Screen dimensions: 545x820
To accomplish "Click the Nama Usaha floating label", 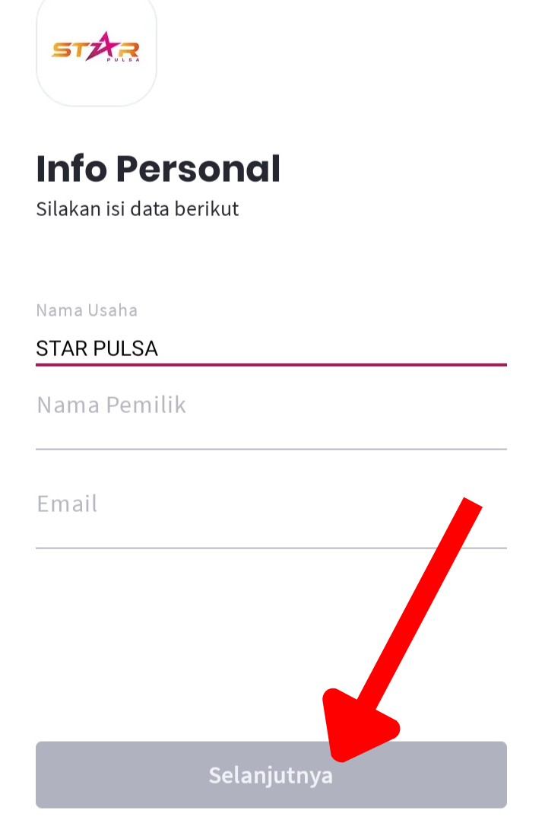I will point(87,310).
